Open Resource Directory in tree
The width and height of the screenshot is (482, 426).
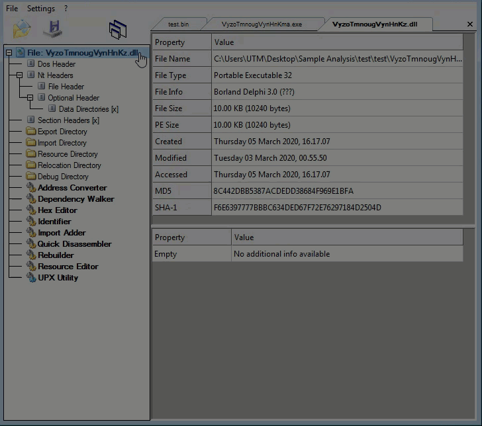click(68, 154)
